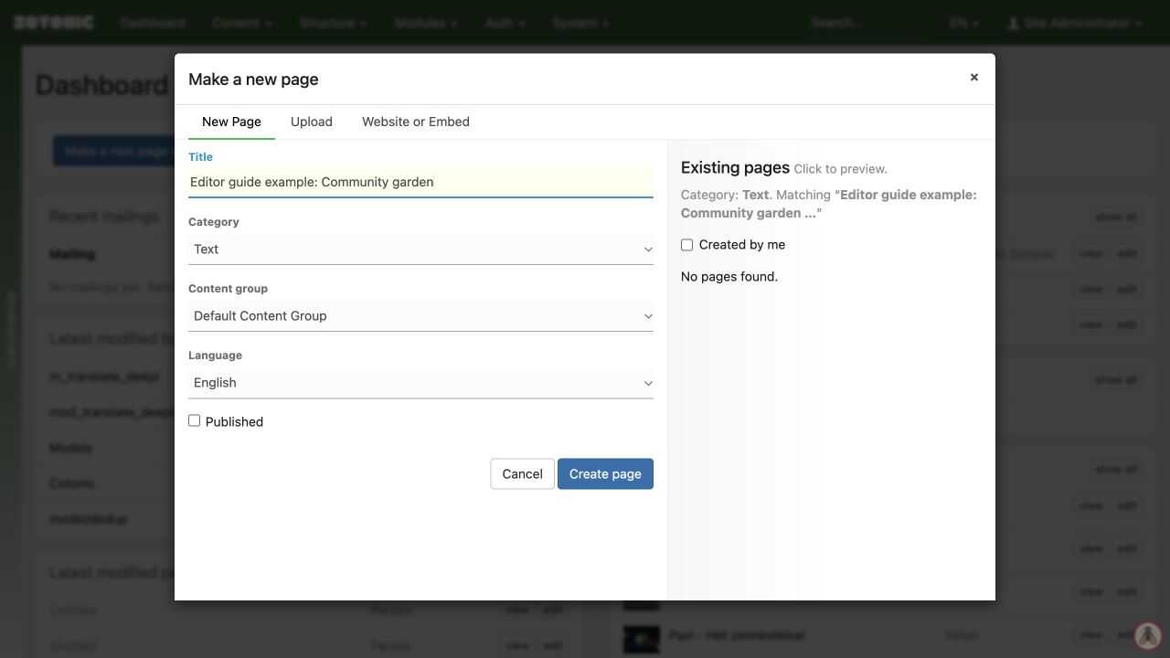Open the Site Administrator user menu
1170x658 pixels.
pyautogui.click(x=1074, y=23)
